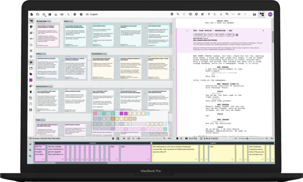Click the search magnifier in script toolbar
Image resolution: width=303 pixels, height=182 pixels.
(178, 14)
